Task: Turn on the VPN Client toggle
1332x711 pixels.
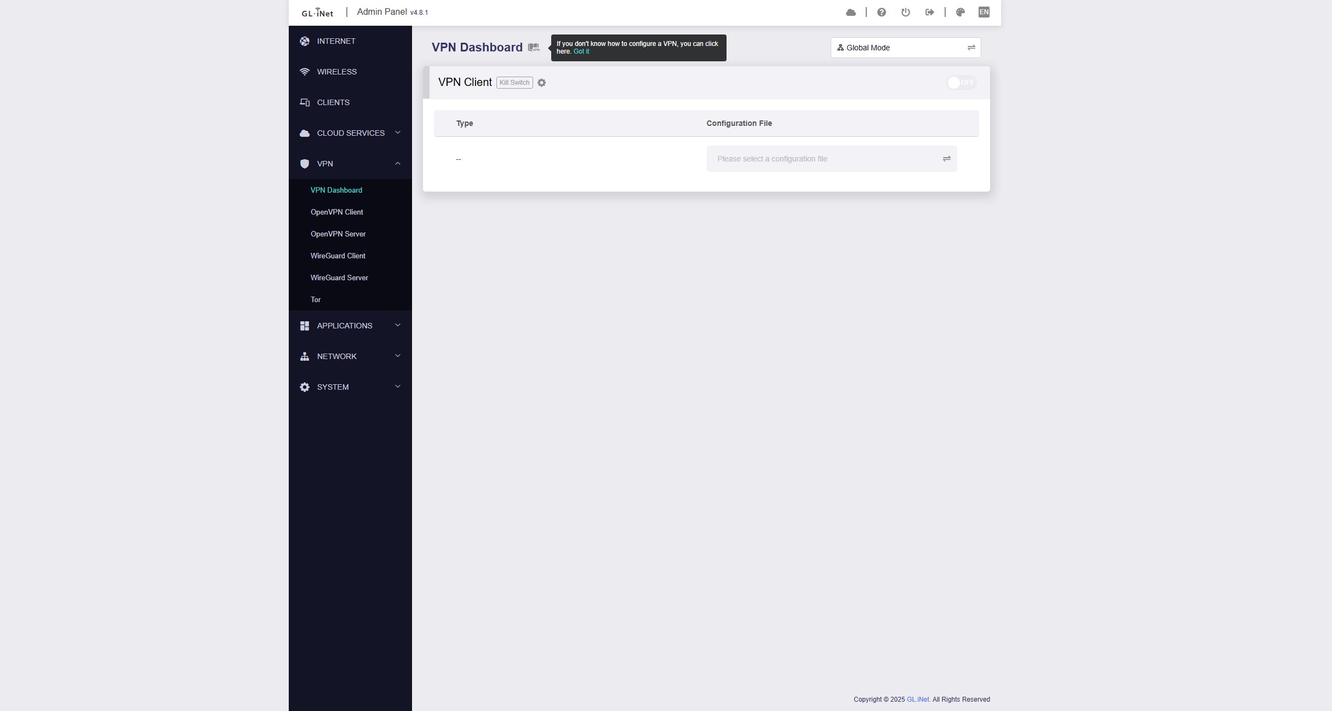Action: point(961,83)
